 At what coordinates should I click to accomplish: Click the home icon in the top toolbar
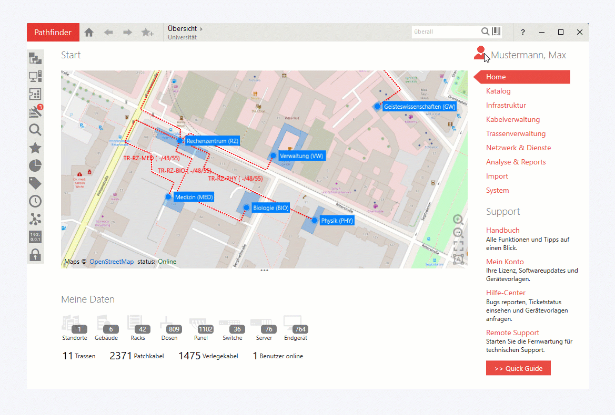89,33
